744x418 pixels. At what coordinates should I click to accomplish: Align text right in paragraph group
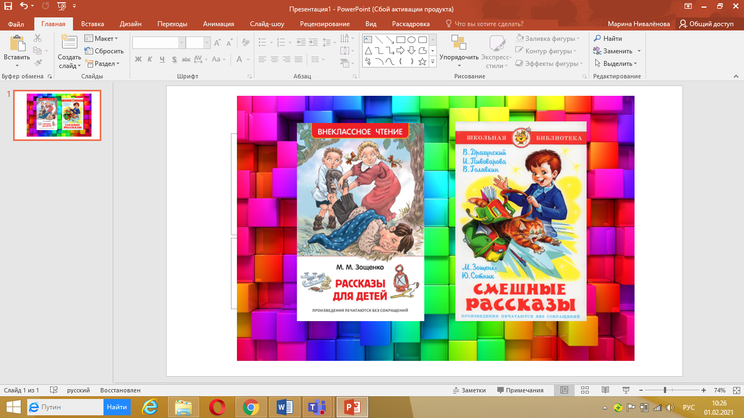click(286, 59)
